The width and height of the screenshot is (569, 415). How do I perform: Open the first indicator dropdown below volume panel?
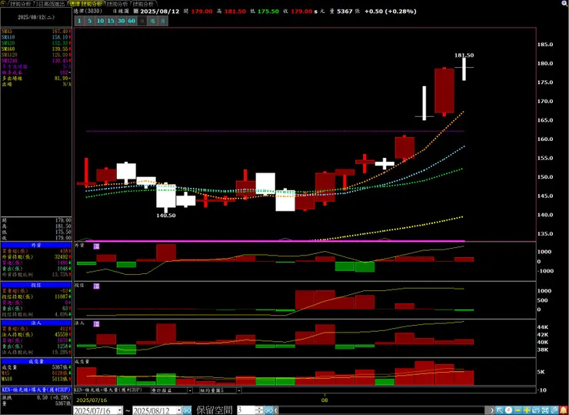click(x=190, y=390)
